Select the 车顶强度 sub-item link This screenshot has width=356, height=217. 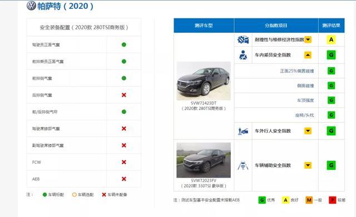coord(305,100)
